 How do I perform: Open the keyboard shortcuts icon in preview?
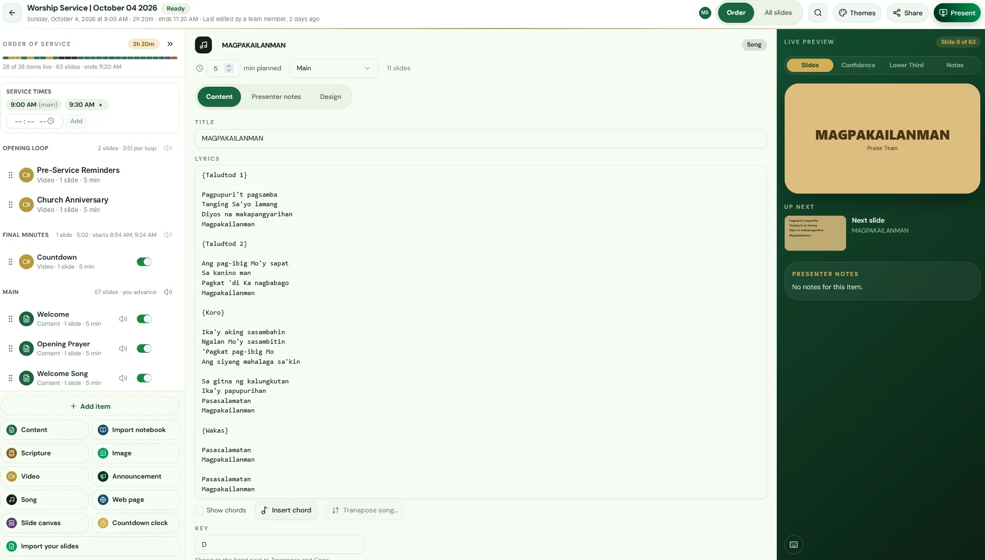794,545
